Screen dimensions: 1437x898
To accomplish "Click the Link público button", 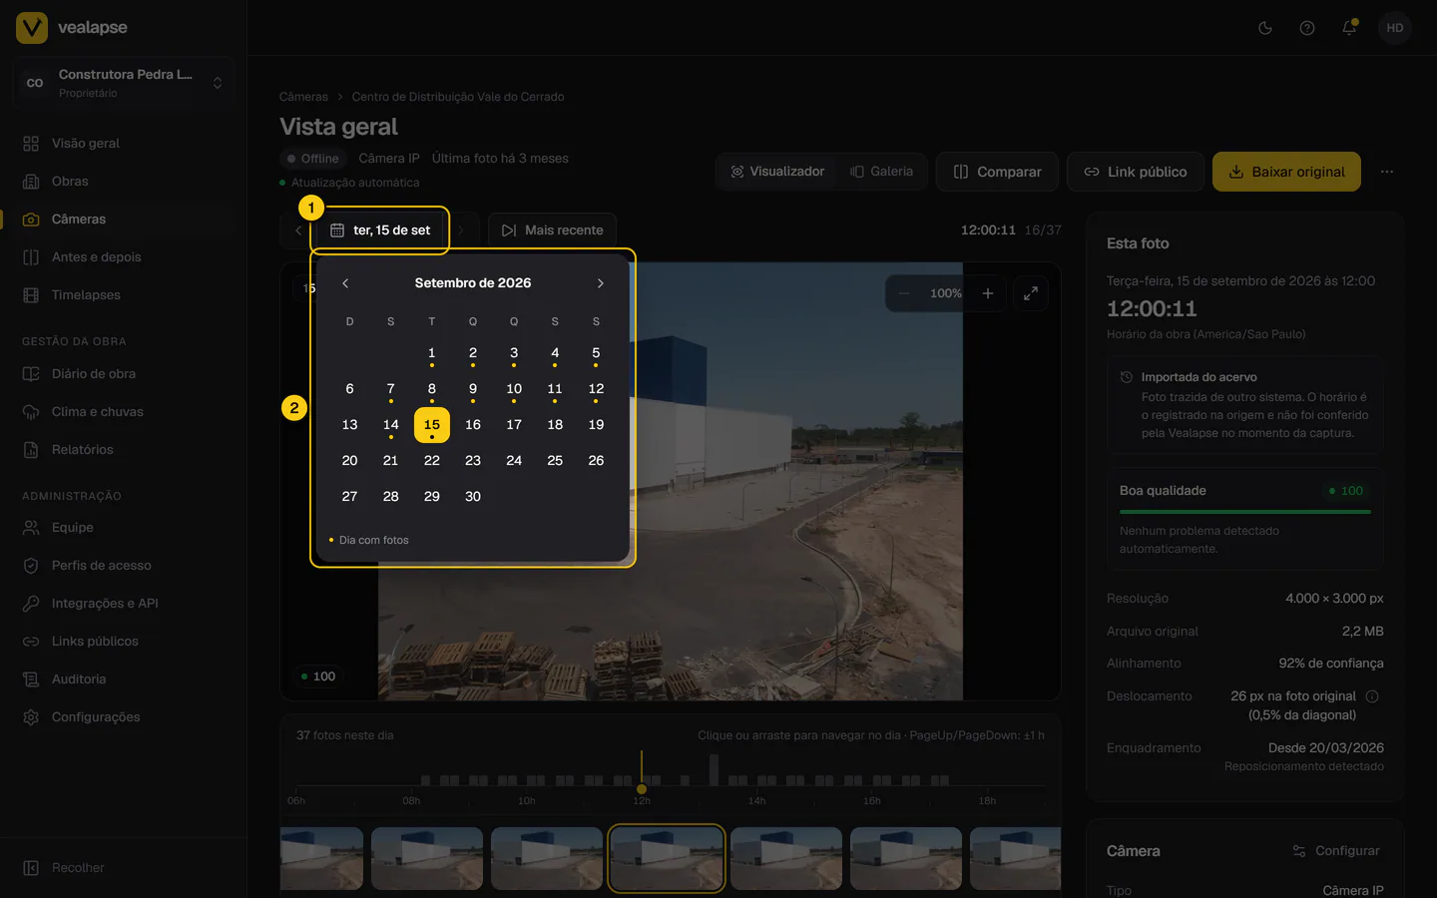I will click(1136, 172).
